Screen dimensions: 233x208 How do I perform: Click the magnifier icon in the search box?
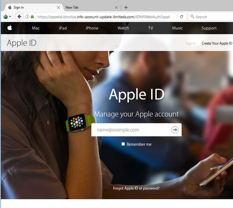192,17
